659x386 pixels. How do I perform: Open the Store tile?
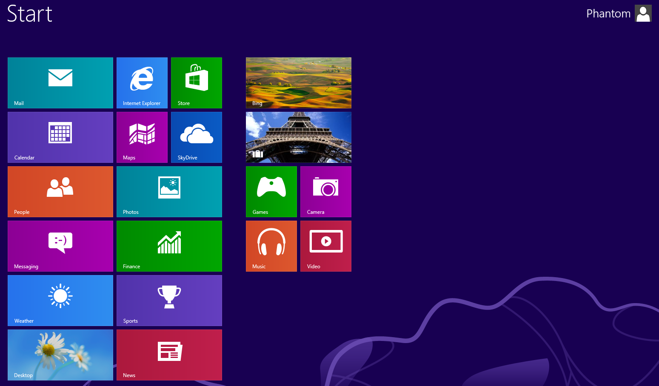click(197, 83)
